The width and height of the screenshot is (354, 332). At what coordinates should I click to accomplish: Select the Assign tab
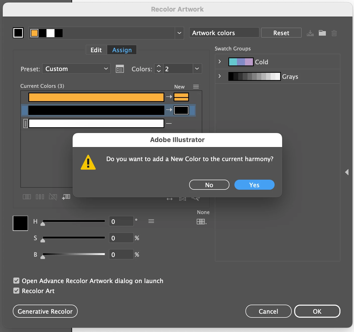[x=122, y=50]
